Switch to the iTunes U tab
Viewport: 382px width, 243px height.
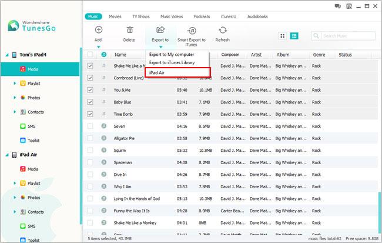pyautogui.click(x=228, y=16)
